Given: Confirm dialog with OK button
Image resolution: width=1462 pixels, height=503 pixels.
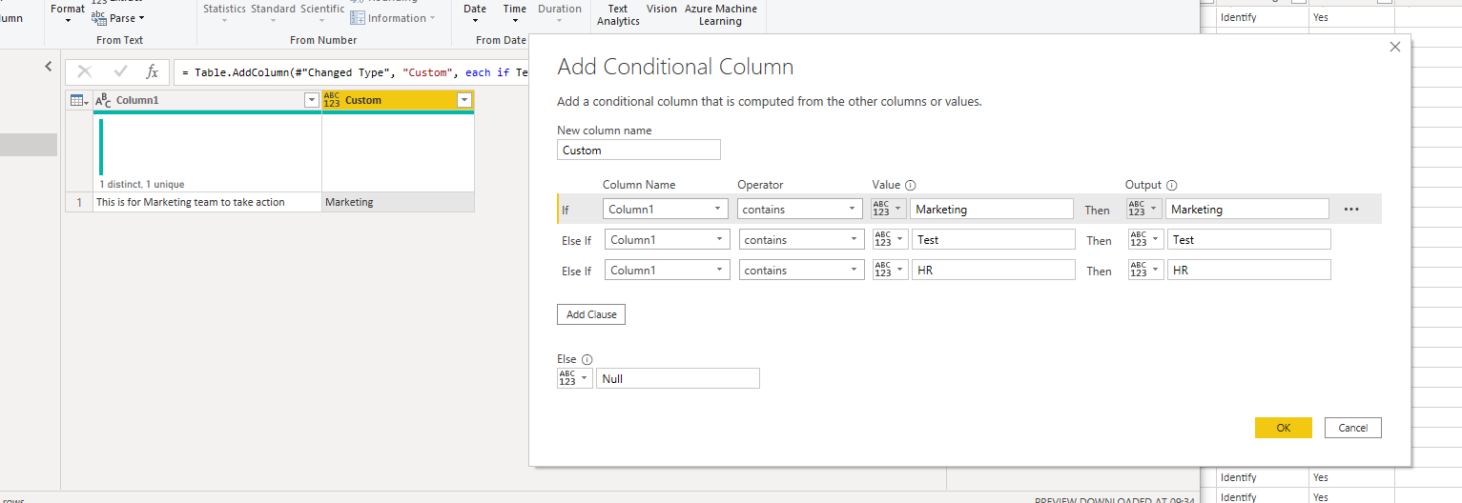Looking at the screenshot, I should (1284, 428).
